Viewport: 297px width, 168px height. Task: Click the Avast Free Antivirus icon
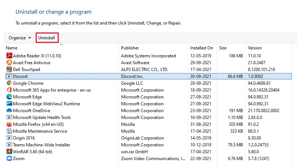(x=9, y=62)
